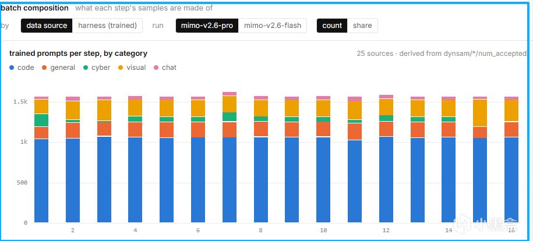Viewport: 533px width, 241px height.
Task: Click the x-axis label 6
Action: pos(198,231)
